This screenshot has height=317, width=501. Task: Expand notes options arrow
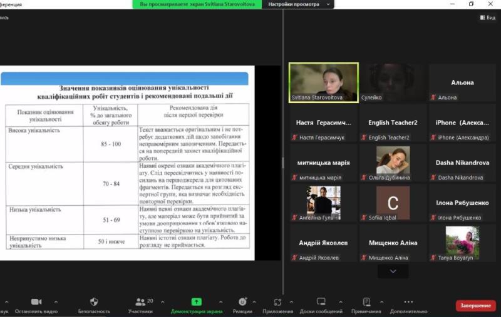381,302
